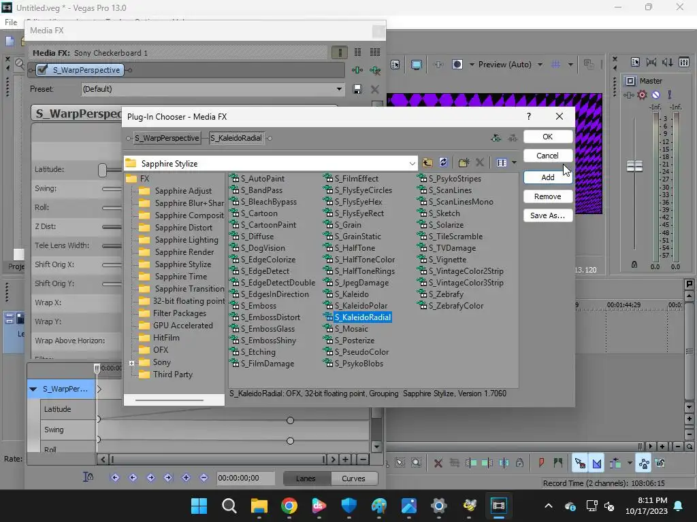Screen dimensions: 697x522
Task: Delete the preset with the X icon
Action: (x=375, y=89)
